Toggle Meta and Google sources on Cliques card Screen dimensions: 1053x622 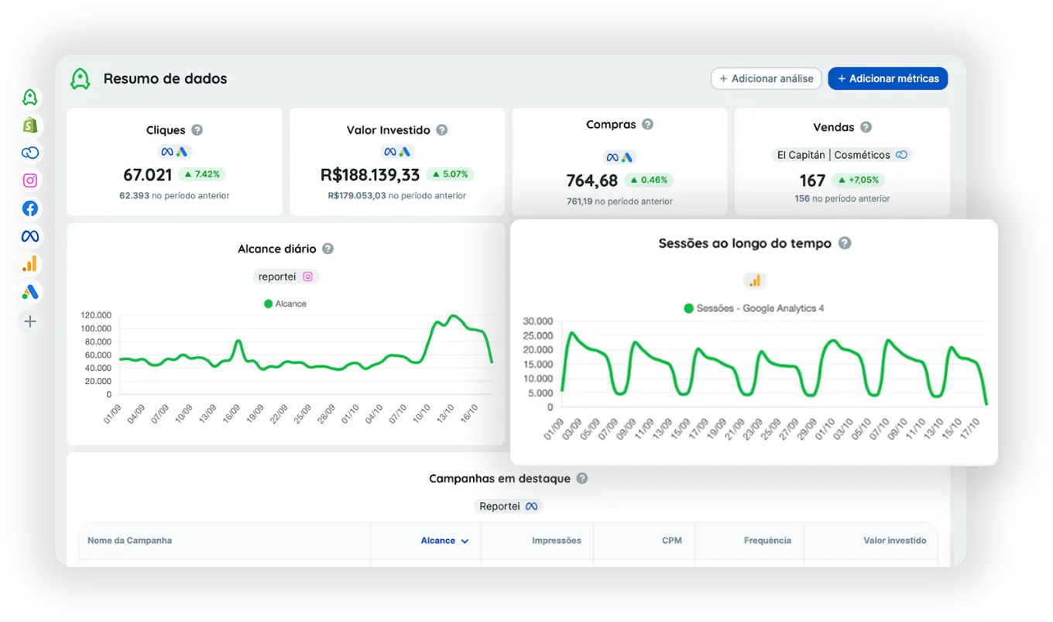(173, 151)
